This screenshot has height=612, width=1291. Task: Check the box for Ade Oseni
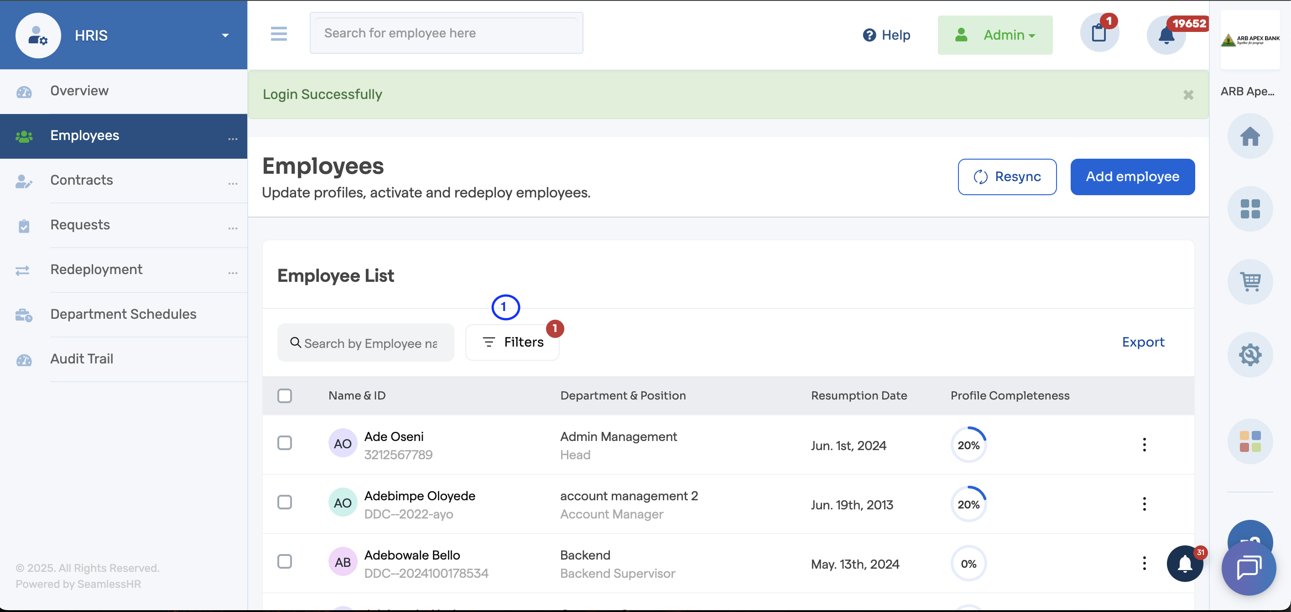click(285, 443)
